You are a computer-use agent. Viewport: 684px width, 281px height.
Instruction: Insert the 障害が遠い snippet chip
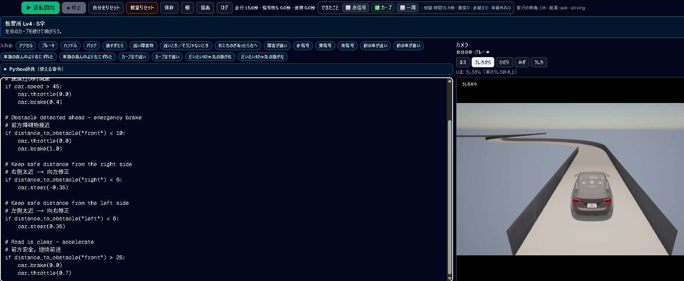[277, 45]
